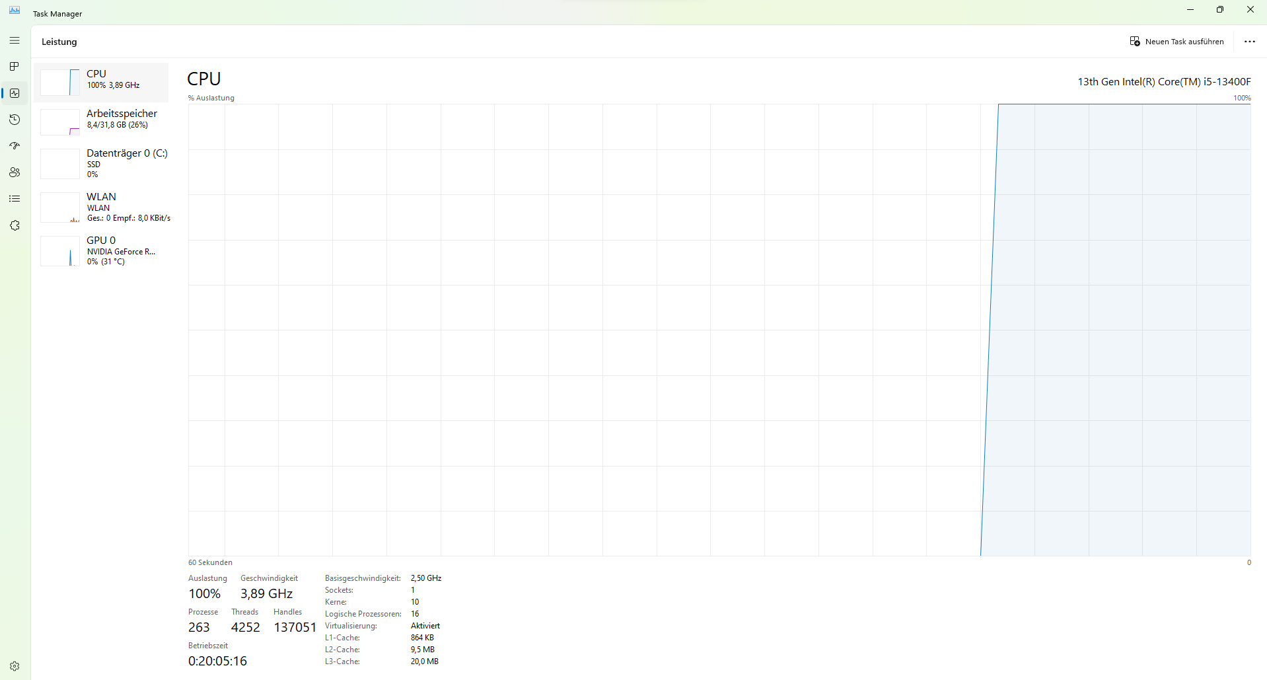This screenshot has width=1267, height=680.
Task: Open the App history page icon
Action: point(15,120)
